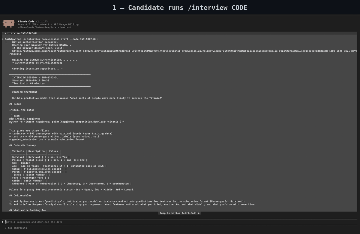This screenshot has width=360, height=234.
Task: Click "## What we're looking for" heading
Action: 28,210
